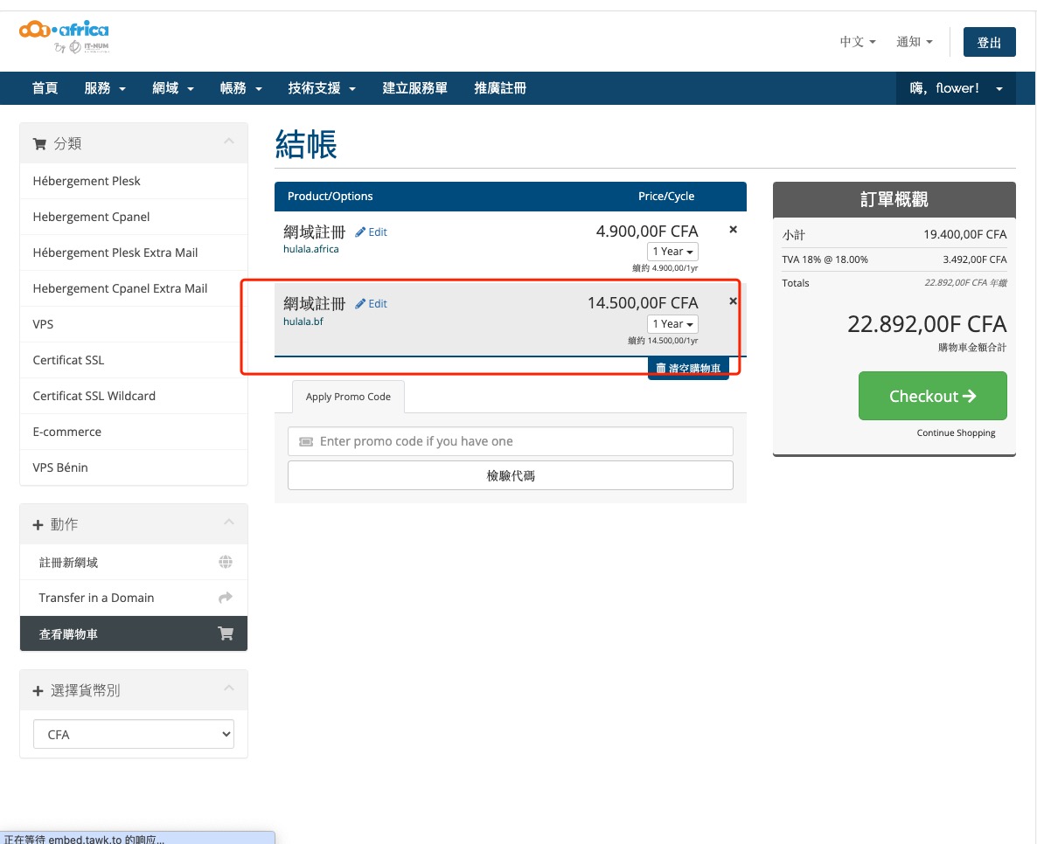Screen dimensions: 1037x844
Task: Click the hulala.africa domain text
Action: pos(310,249)
